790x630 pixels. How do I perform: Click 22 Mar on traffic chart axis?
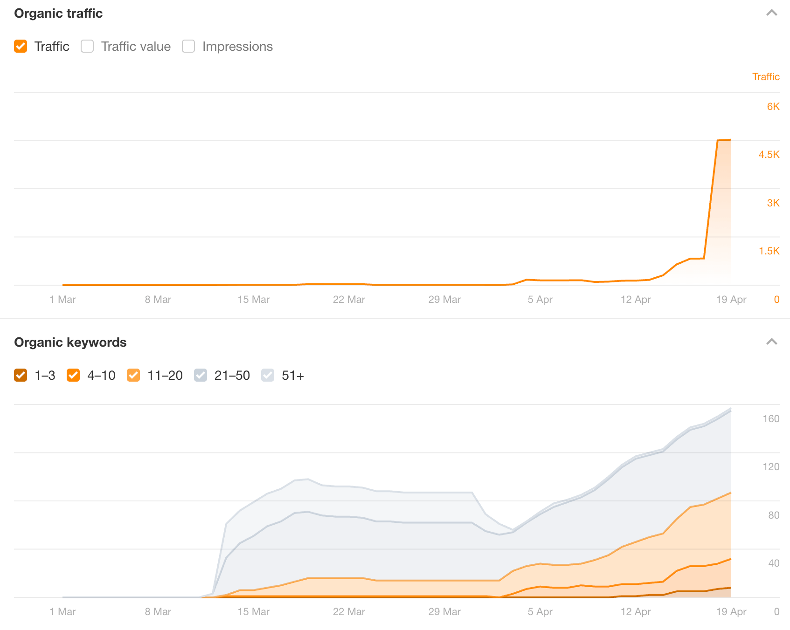349,300
